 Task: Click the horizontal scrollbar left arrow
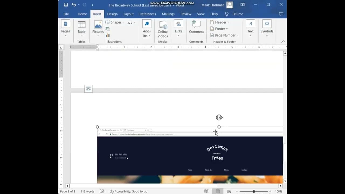click(67, 186)
